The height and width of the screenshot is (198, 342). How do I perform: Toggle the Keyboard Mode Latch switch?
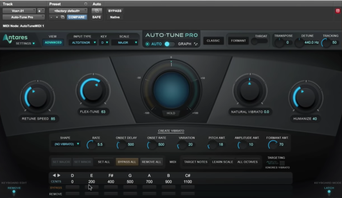click(x=329, y=192)
